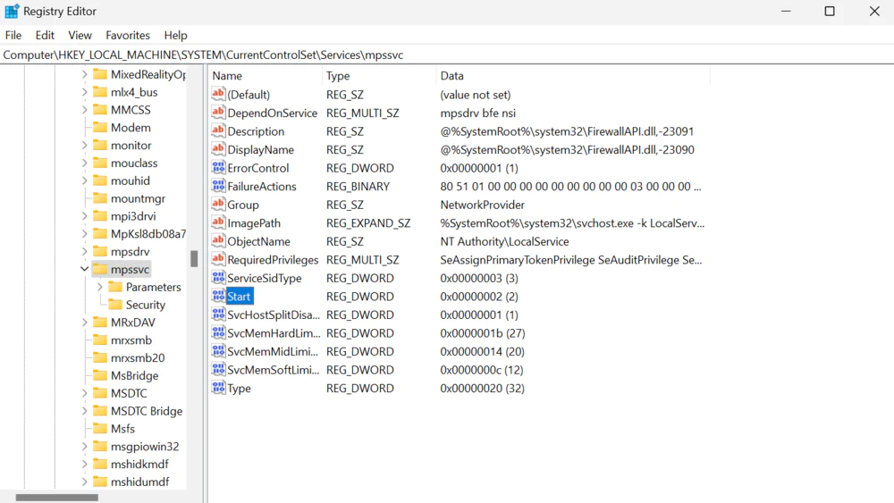
Task: Select the mrxsmb20 key
Action: pos(138,357)
